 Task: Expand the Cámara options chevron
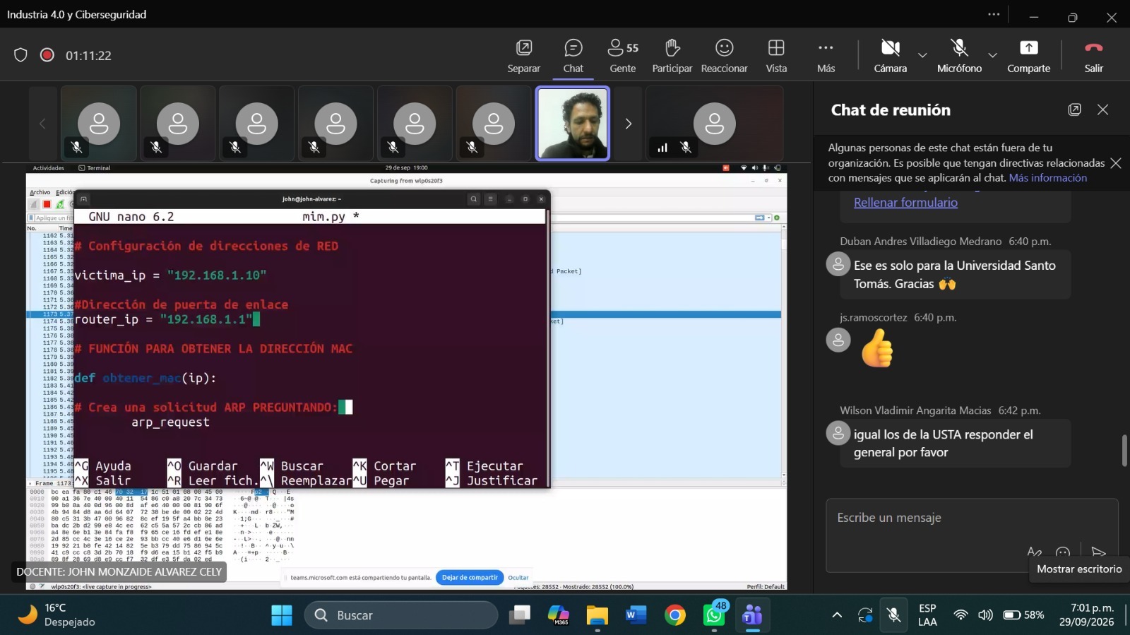pyautogui.click(x=922, y=55)
